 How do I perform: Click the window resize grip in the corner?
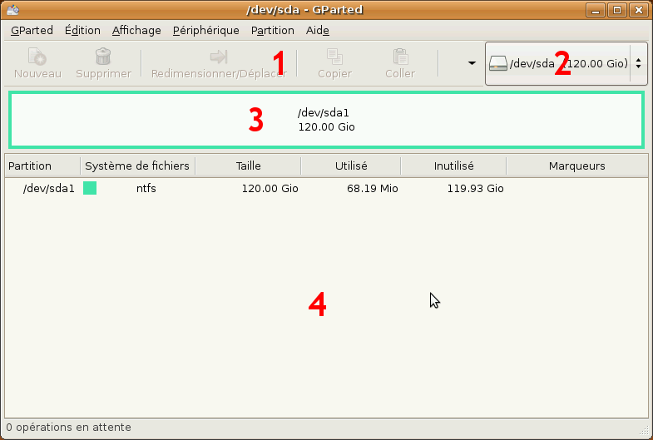[x=646, y=431]
